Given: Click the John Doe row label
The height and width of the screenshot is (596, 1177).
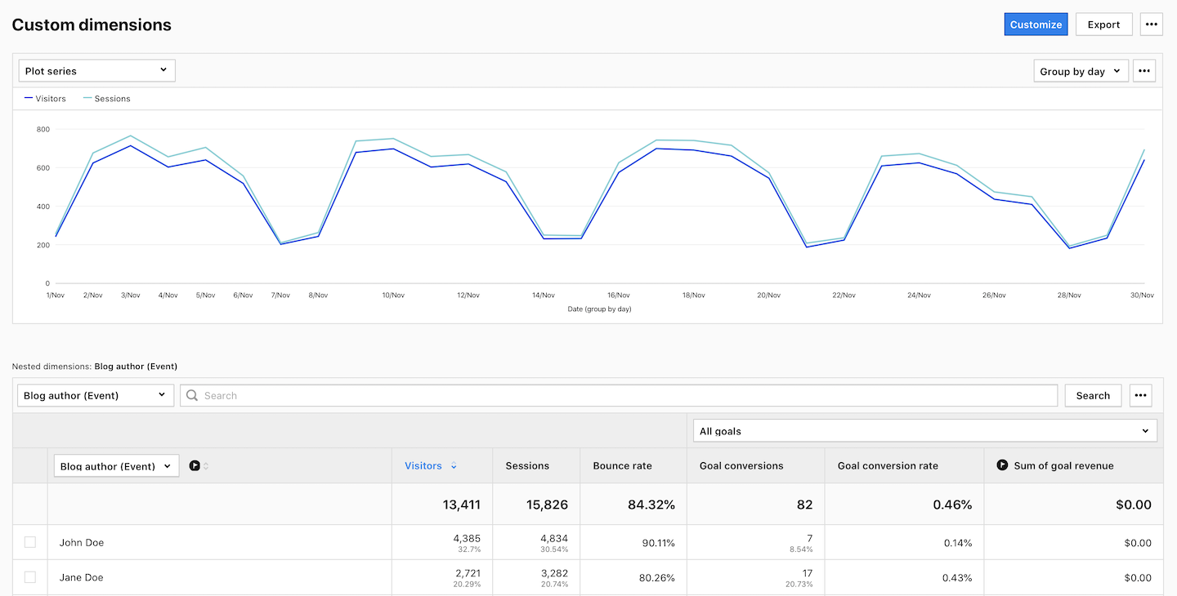Looking at the screenshot, I should [x=82, y=543].
